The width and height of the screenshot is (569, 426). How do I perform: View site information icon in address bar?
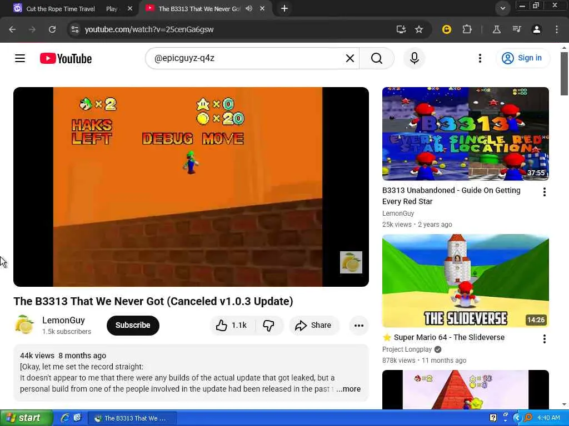(x=75, y=29)
